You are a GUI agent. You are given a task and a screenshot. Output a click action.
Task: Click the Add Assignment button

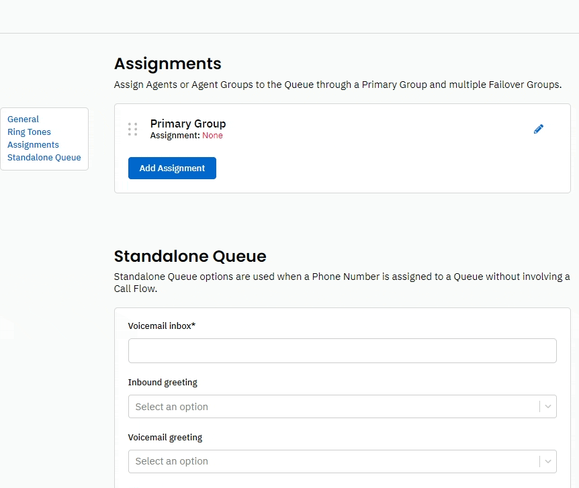point(171,168)
